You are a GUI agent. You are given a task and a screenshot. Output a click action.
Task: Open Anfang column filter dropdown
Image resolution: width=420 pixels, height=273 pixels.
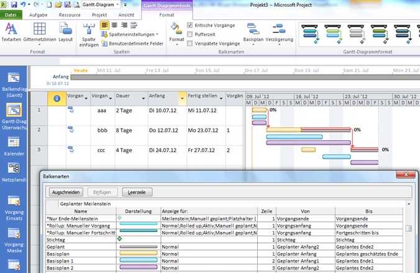pyautogui.click(x=182, y=98)
